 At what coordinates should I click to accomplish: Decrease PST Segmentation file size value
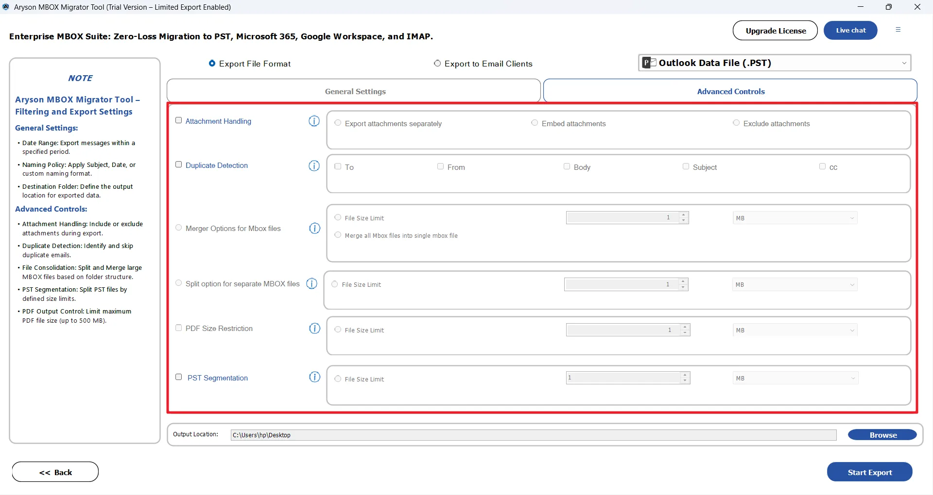(685, 380)
